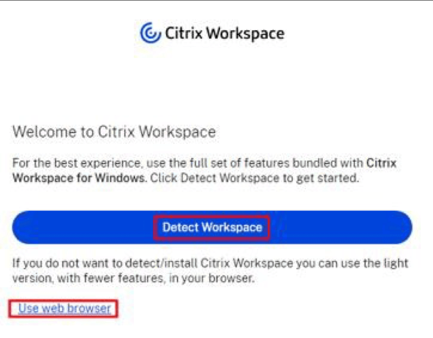This screenshot has width=433, height=338.
Task: Click the word "Detect" on the blue button
Action: 180,227
